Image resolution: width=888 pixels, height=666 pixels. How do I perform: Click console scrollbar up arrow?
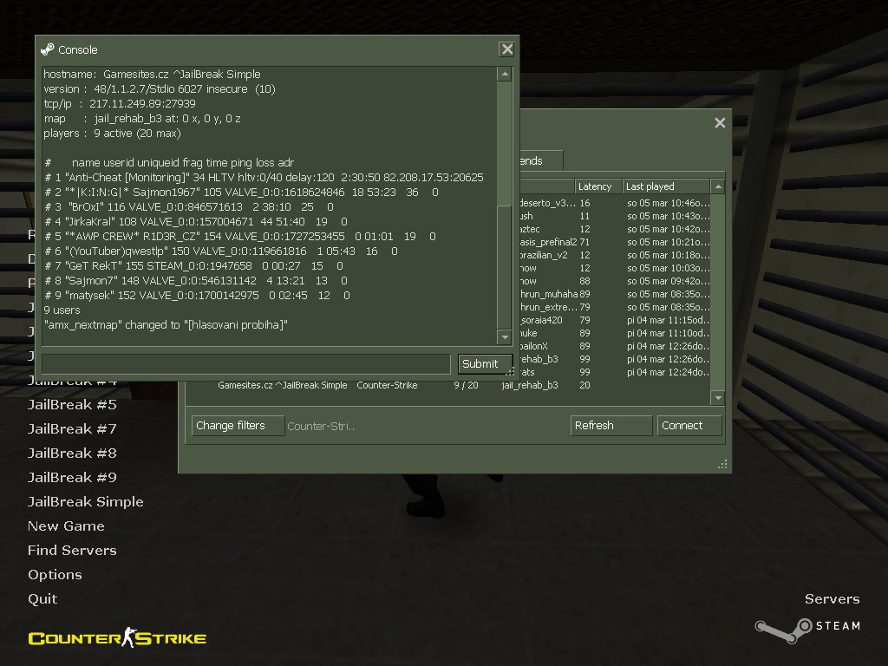click(x=505, y=75)
